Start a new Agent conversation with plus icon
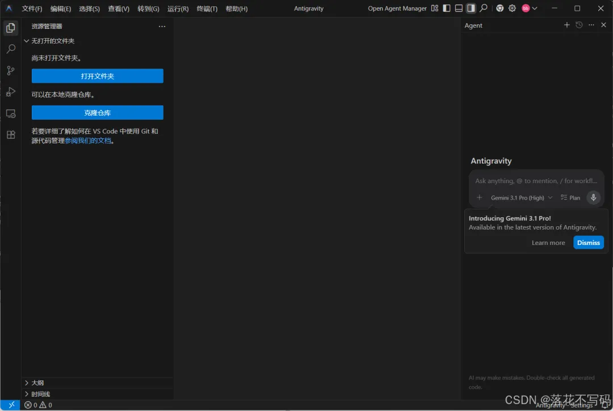This screenshot has height=411, width=613. pos(566,25)
